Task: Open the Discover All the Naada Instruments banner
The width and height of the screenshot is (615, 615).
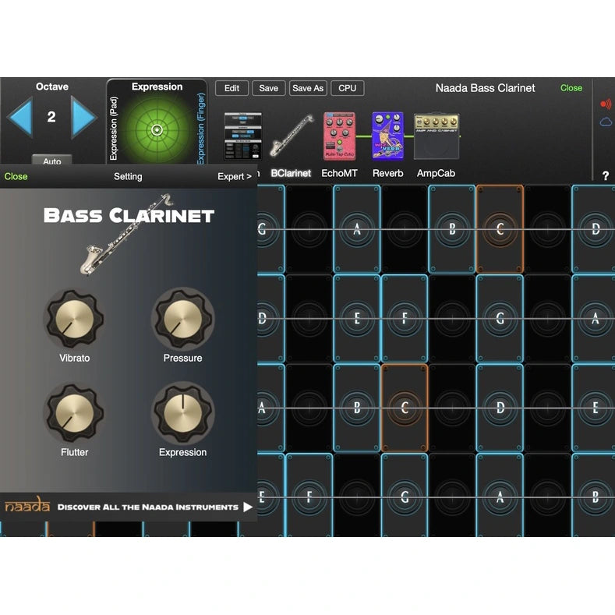Action: (x=129, y=507)
